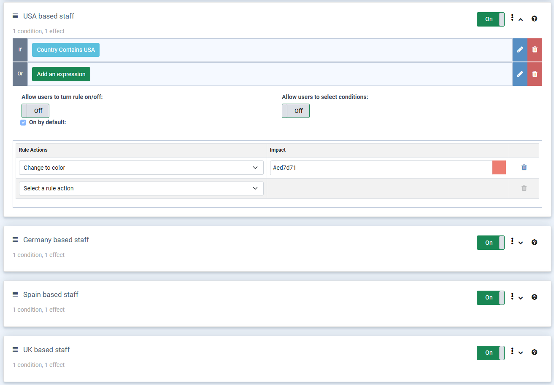Delete the If condition row

[x=535, y=50]
